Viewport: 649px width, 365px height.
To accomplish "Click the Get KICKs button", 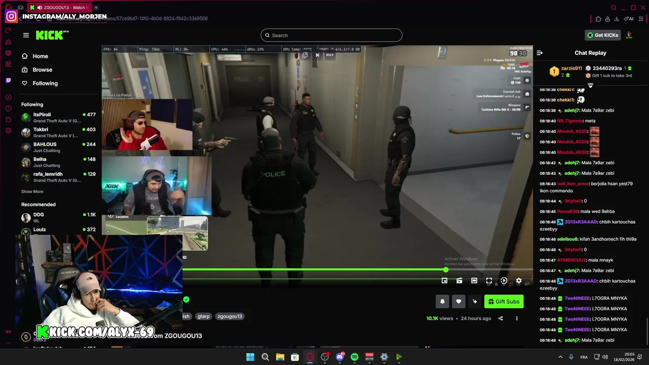I will pos(603,35).
